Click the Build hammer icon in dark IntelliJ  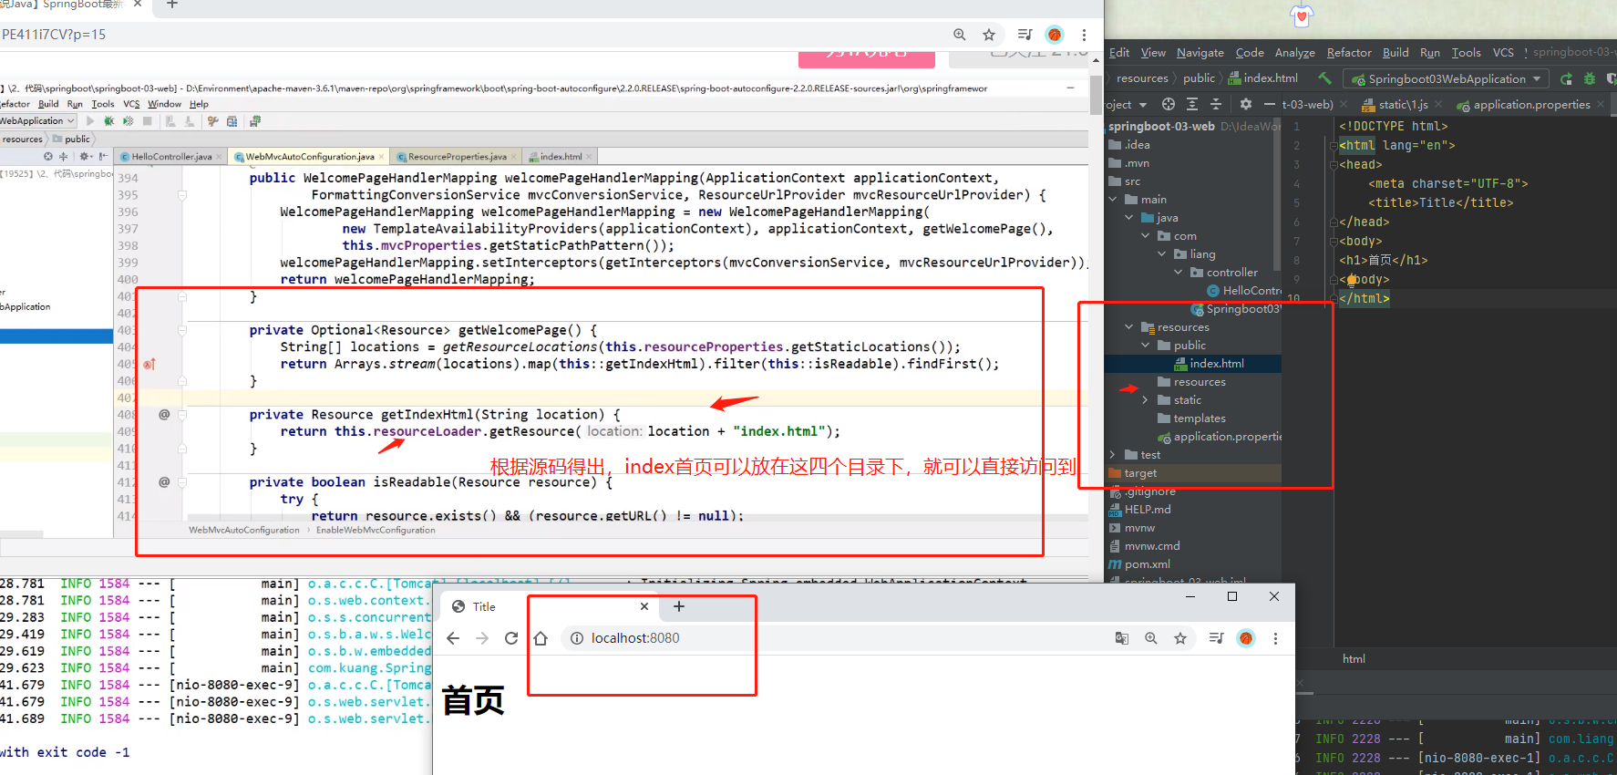tap(1325, 78)
